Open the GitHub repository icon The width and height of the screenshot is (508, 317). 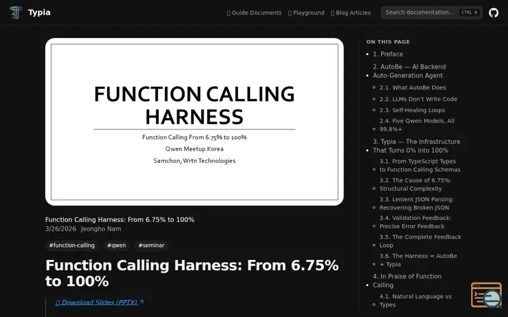493,13
